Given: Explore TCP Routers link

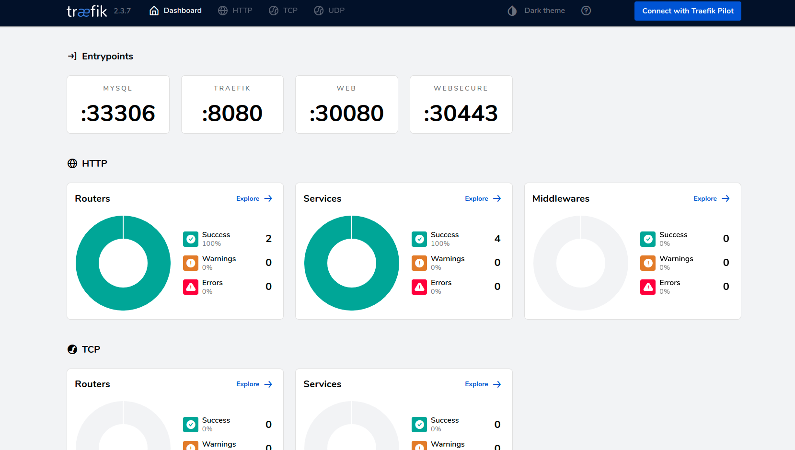Looking at the screenshot, I should 248,384.
